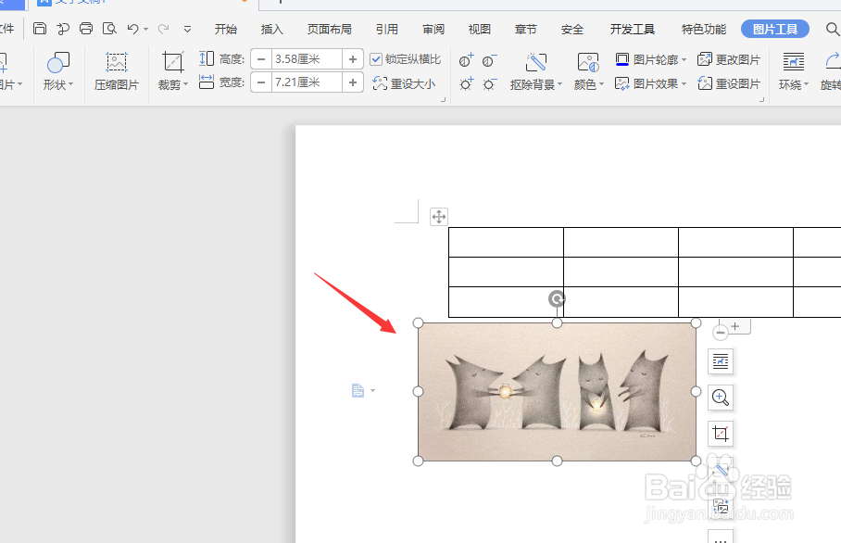Open 抠除背景 remove background tool
This screenshot has width=841, height=543.
(536, 70)
